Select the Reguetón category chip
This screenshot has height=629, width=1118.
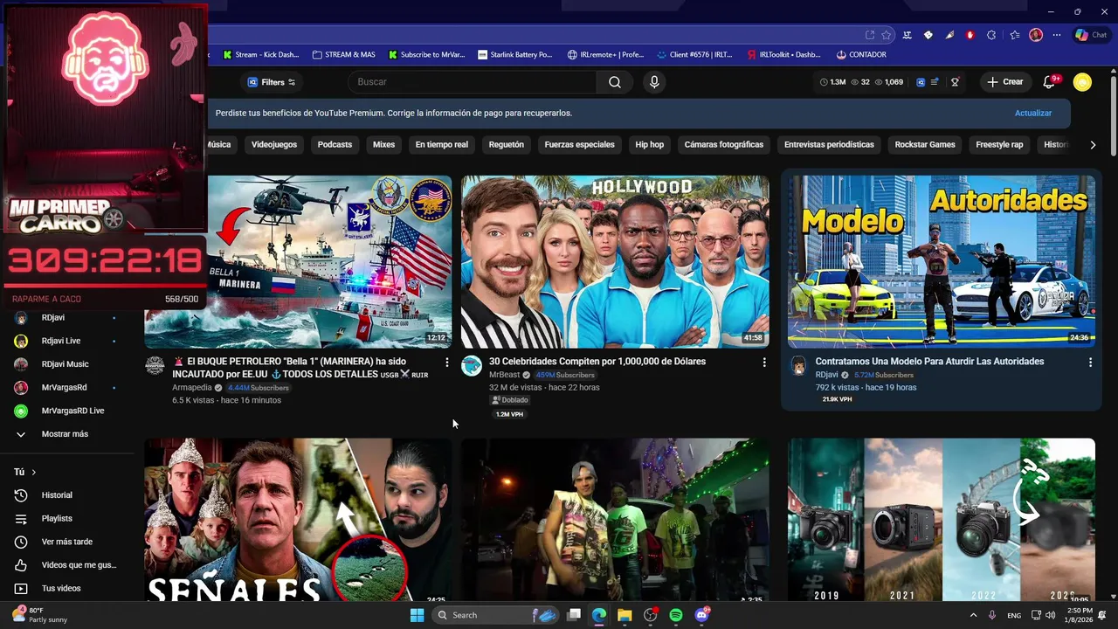[507, 145]
